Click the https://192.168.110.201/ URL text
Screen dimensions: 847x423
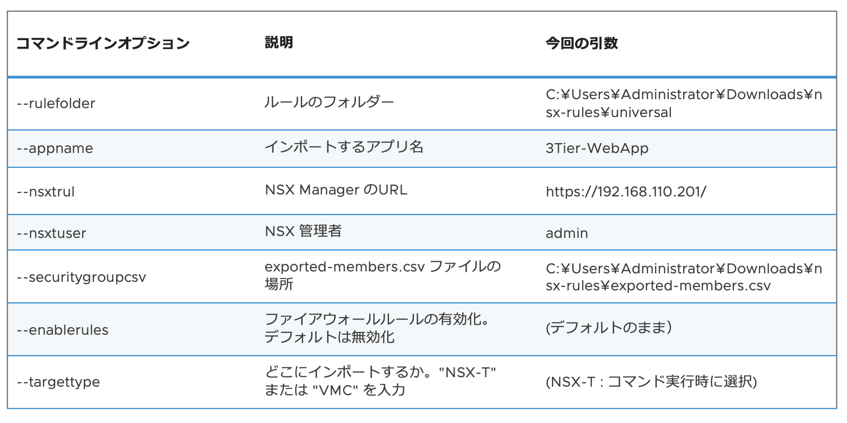click(626, 192)
